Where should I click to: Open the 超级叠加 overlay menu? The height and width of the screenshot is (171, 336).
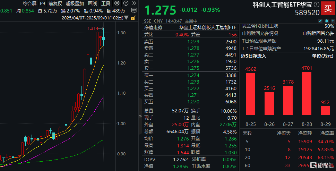75,3
